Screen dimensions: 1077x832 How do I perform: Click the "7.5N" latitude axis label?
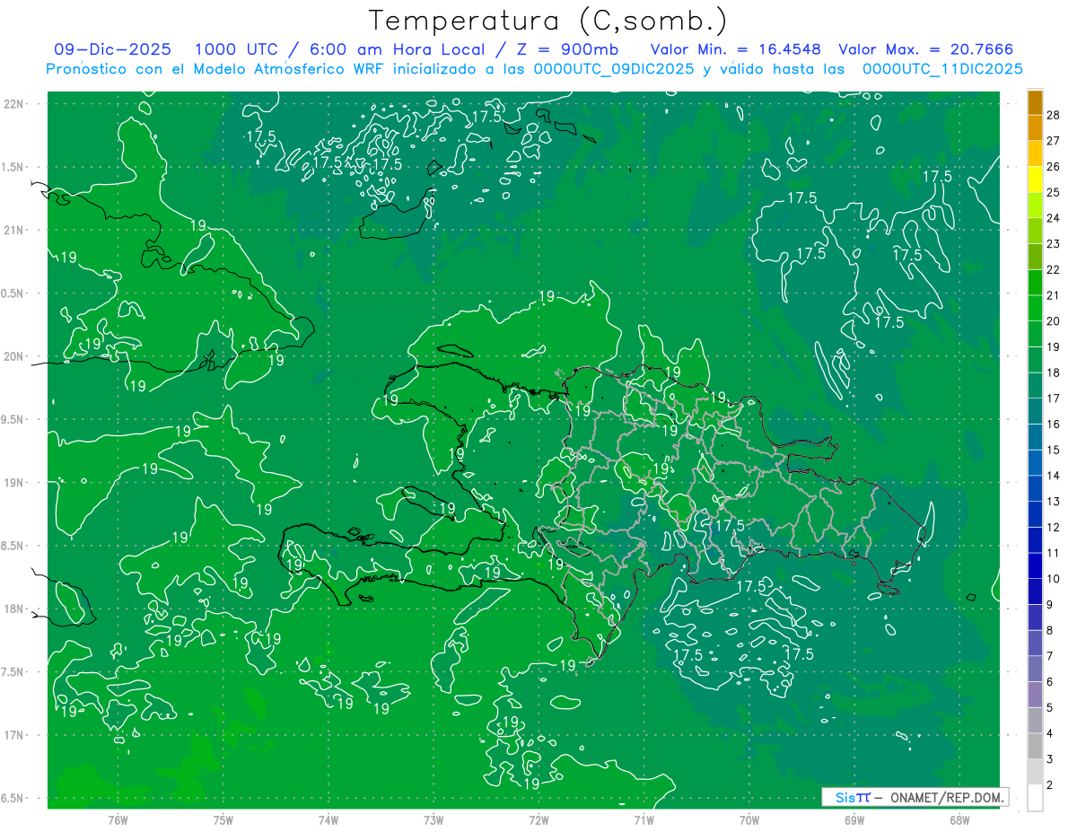13,671
